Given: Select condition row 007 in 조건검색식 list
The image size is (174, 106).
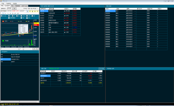Looking at the screenshot, I should [20, 59].
